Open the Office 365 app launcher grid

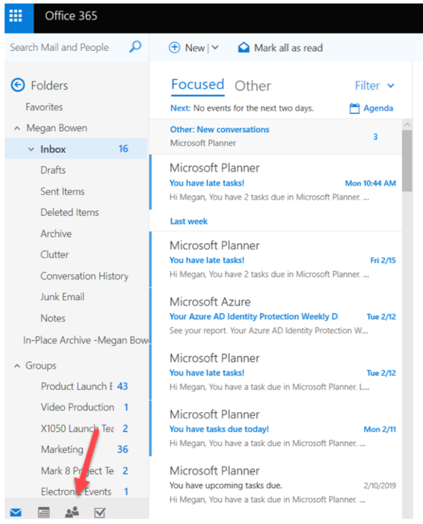point(16,16)
